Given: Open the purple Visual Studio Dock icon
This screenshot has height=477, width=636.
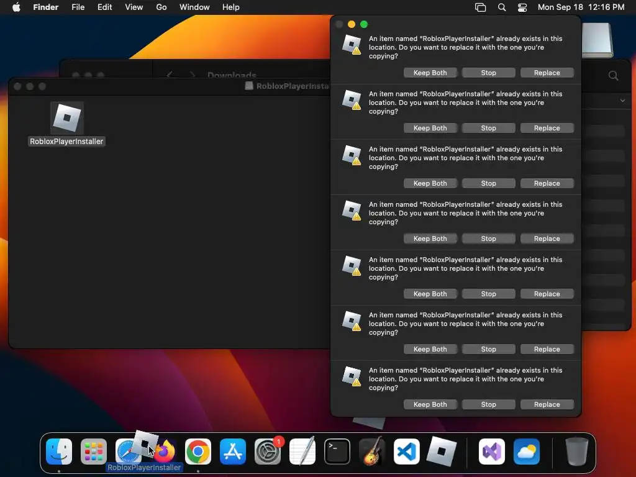Looking at the screenshot, I should (x=492, y=452).
